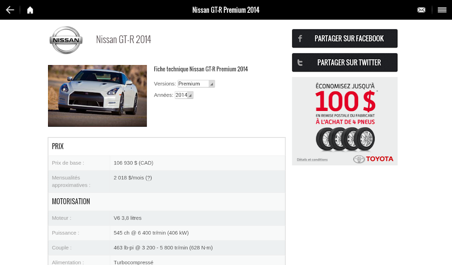The width and height of the screenshot is (452, 265).
Task: Click the 463 lb·pi torque value
Action: coord(163,248)
